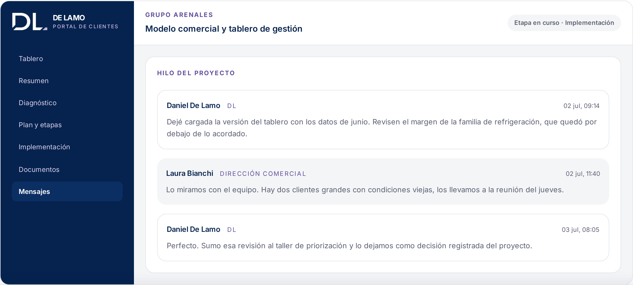The width and height of the screenshot is (633, 285).
Task: Click the Laura Bianchi author name
Action: (190, 174)
